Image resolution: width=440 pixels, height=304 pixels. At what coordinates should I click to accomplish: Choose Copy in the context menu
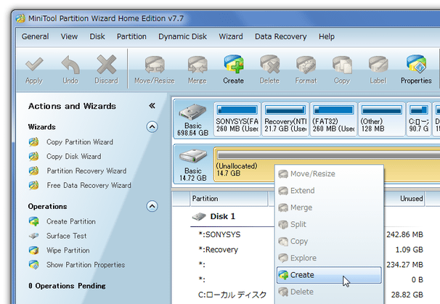tap(329, 241)
